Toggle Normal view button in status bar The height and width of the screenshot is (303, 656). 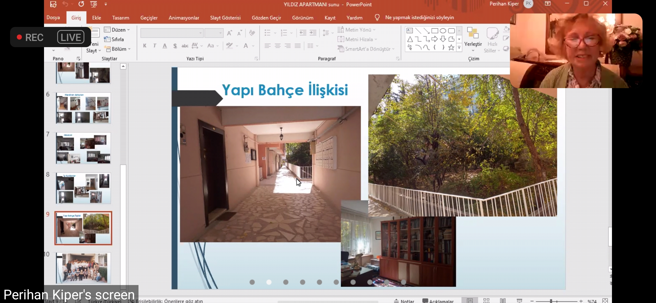(x=470, y=300)
